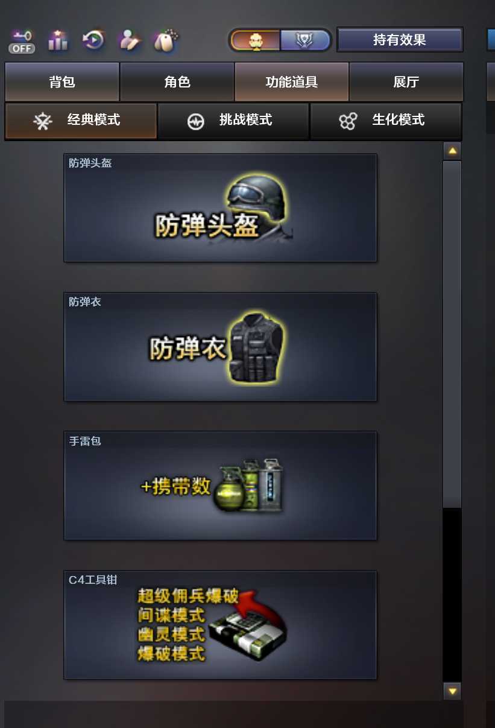Click the circular refresh history icon
The image size is (495, 728).
pos(93,40)
